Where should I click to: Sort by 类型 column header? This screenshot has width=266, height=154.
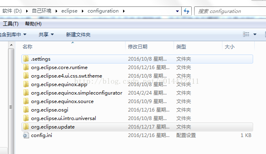pos(181,47)
